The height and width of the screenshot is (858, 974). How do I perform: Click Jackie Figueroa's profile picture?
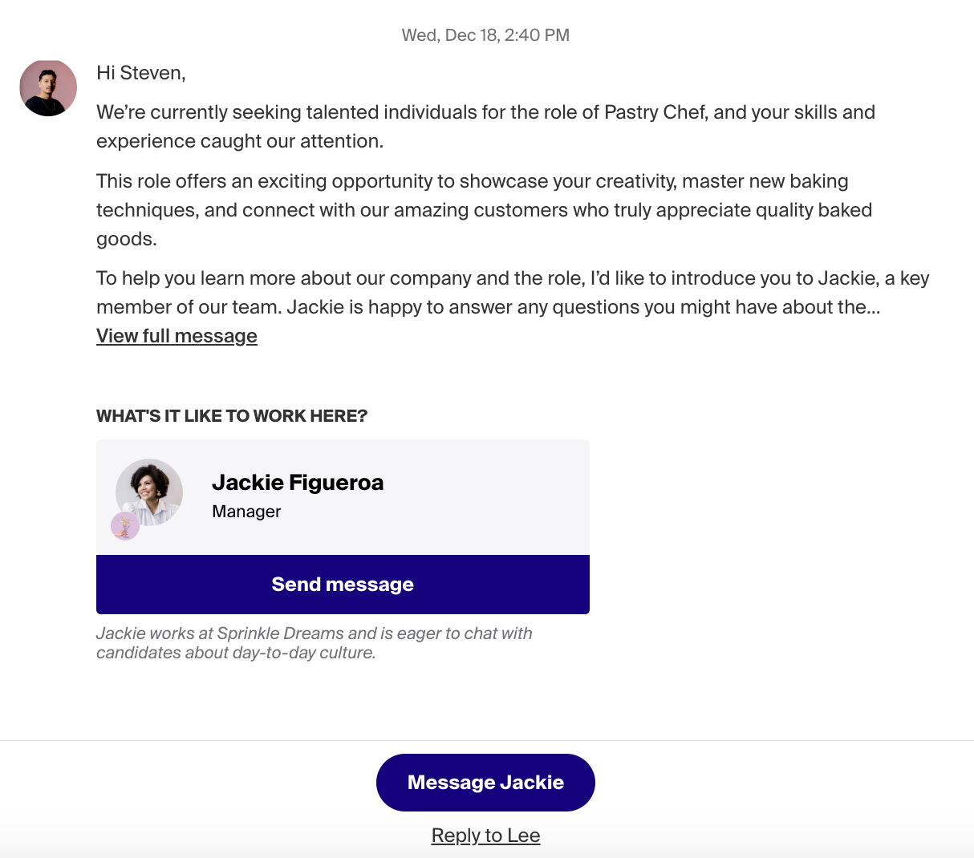click(149, 492)
